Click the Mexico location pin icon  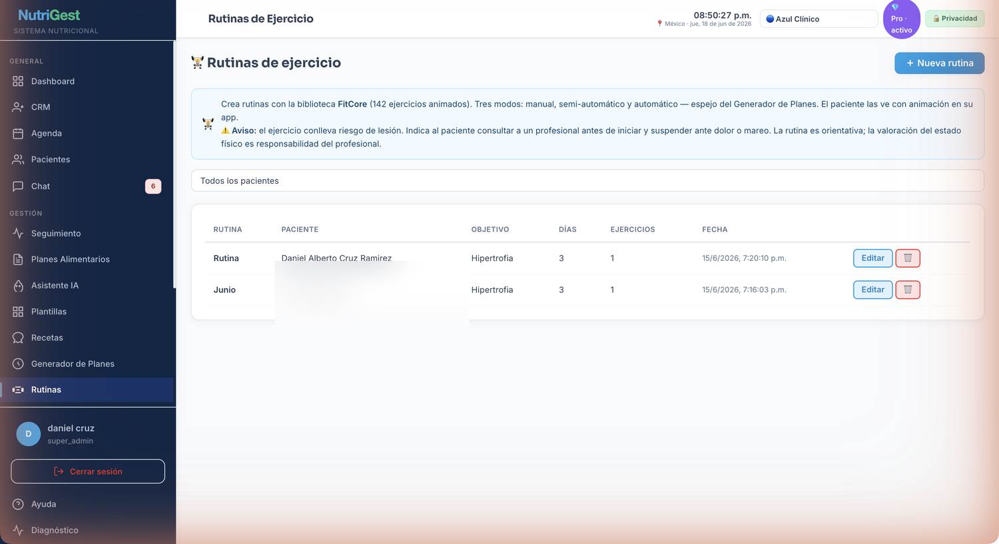[659, 24]
